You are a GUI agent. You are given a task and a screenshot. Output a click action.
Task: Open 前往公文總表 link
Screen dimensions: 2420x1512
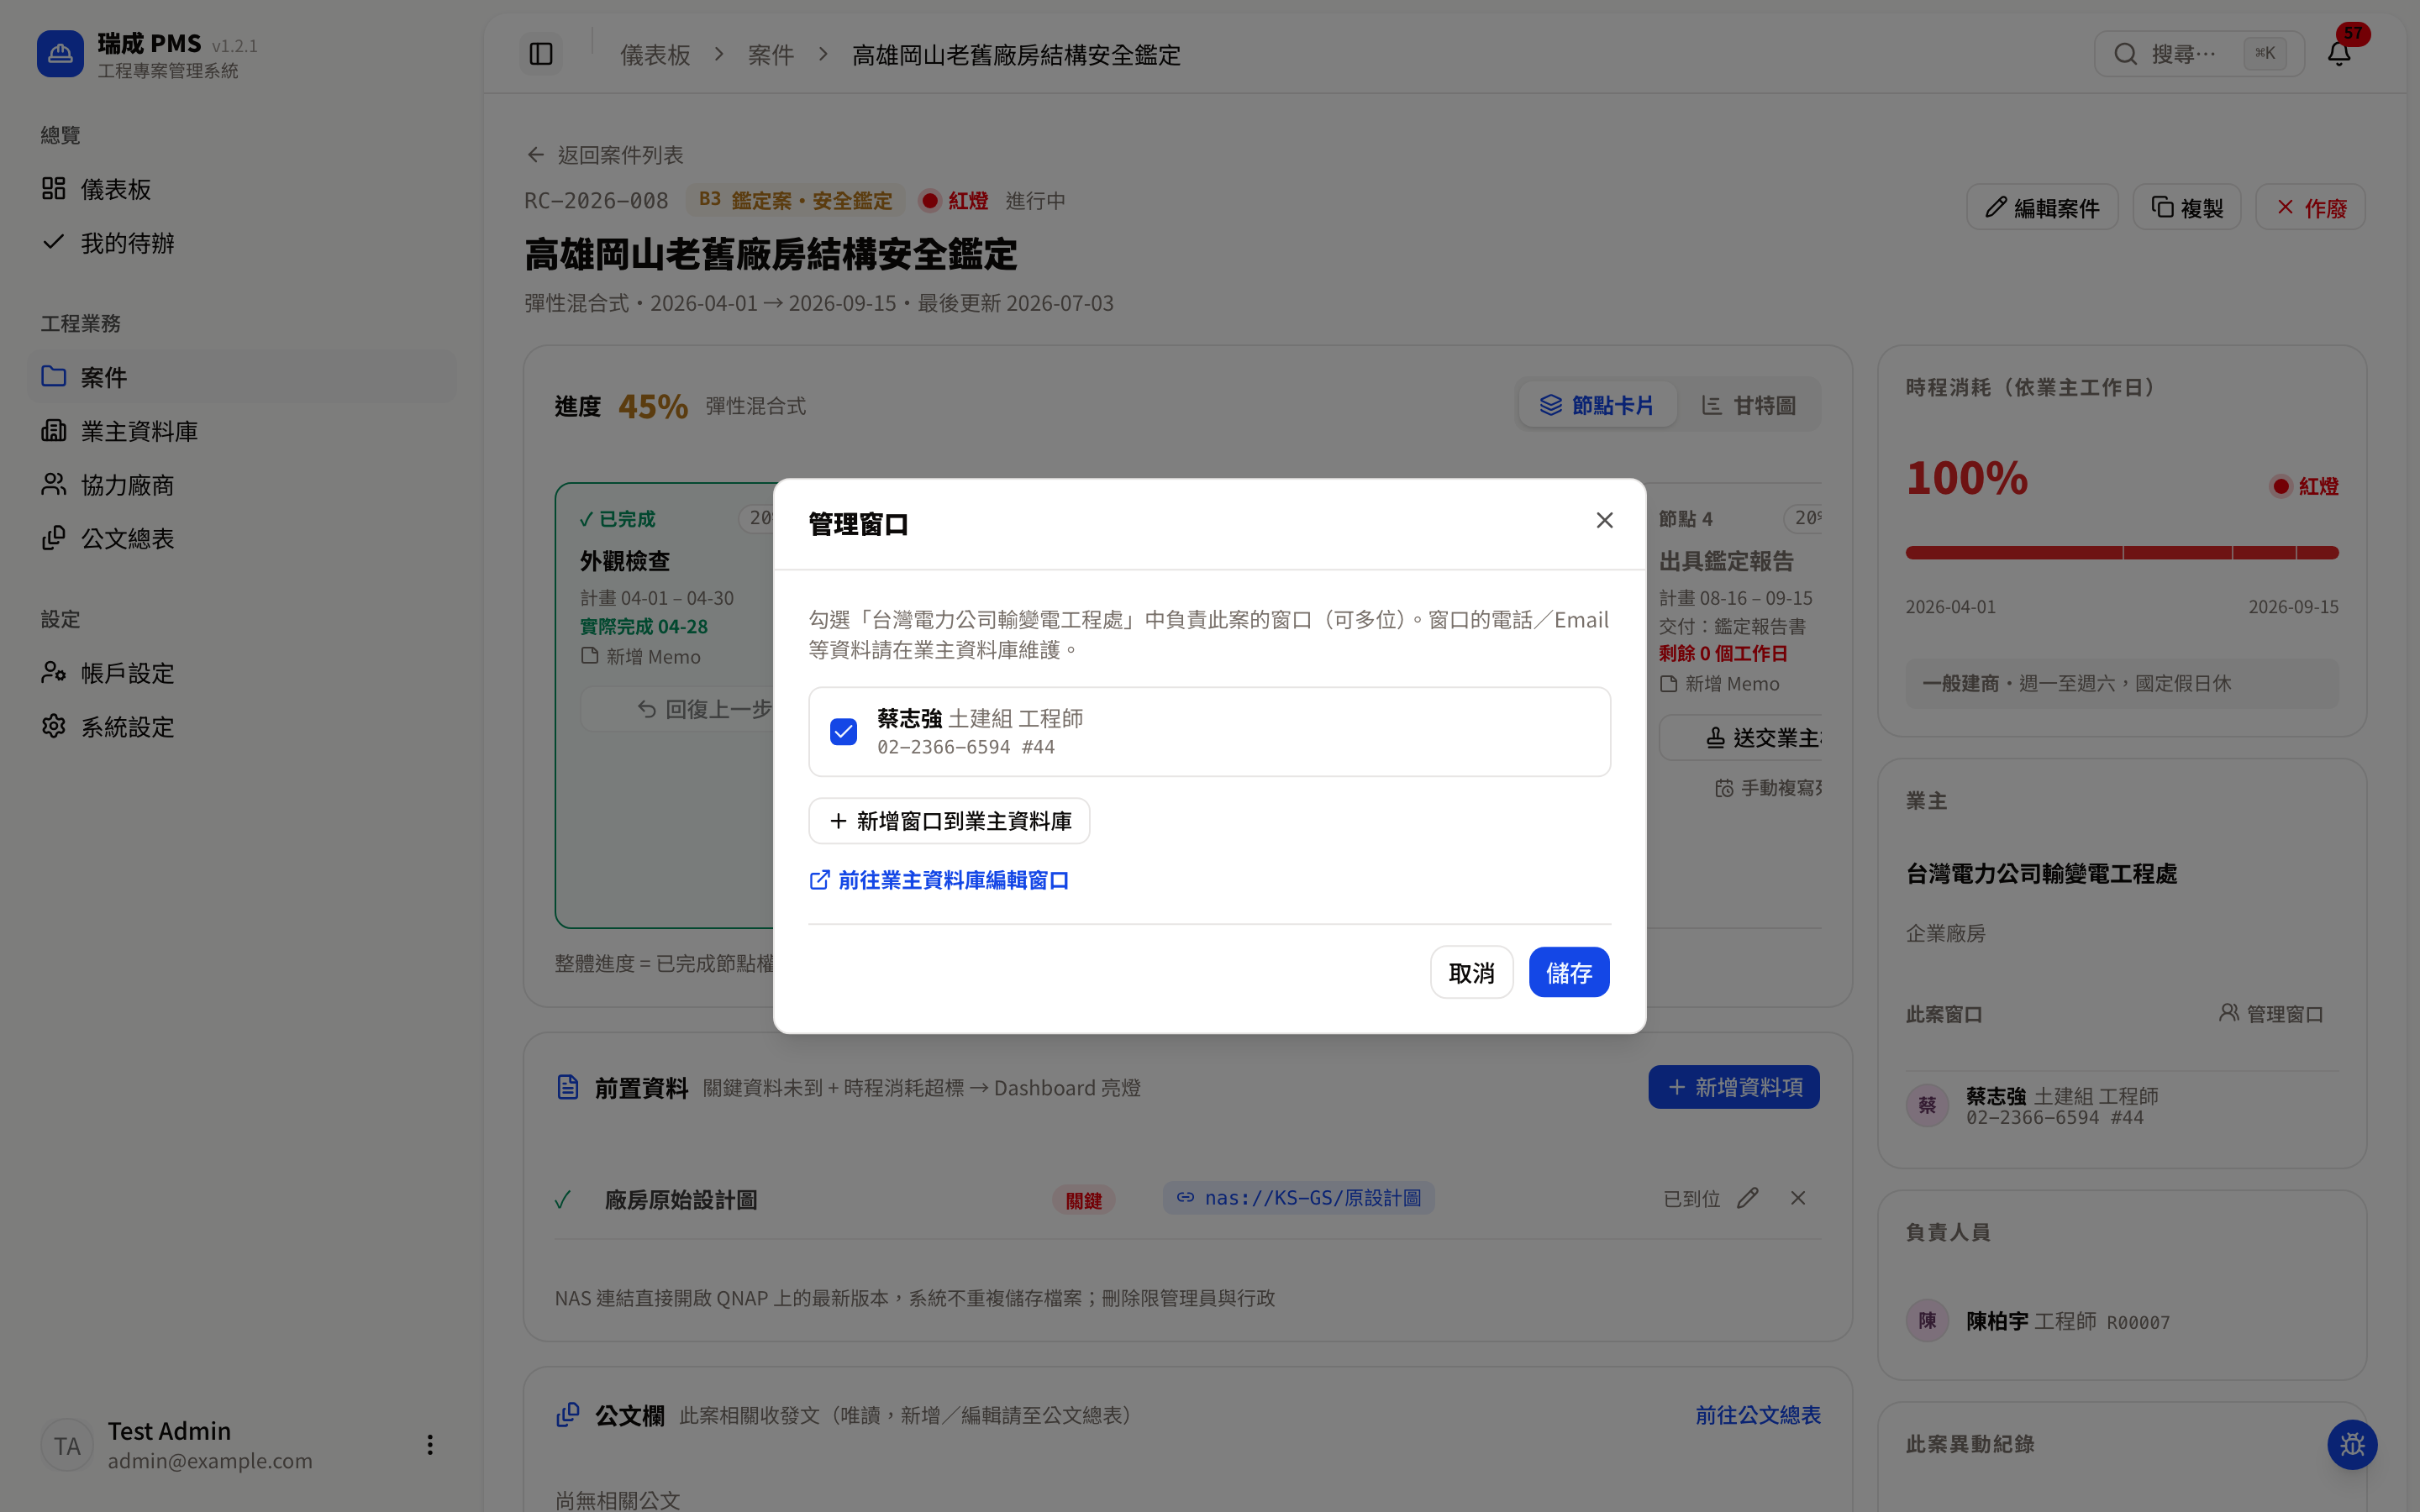coord(1758,1415)
